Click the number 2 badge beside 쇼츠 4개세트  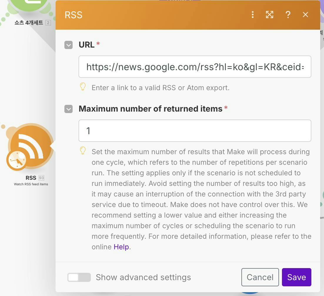48,23
